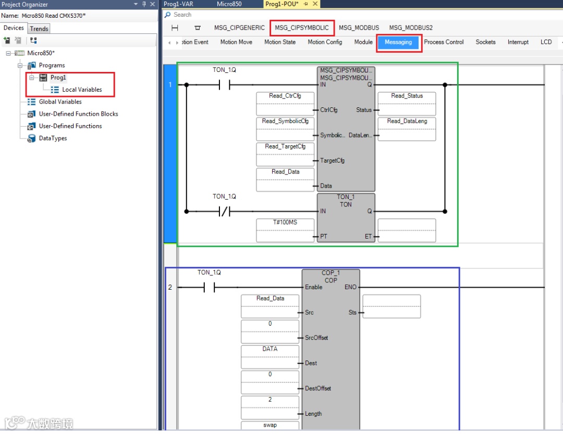Click the Read_DataLeng output box

click(x=407, y=129)
